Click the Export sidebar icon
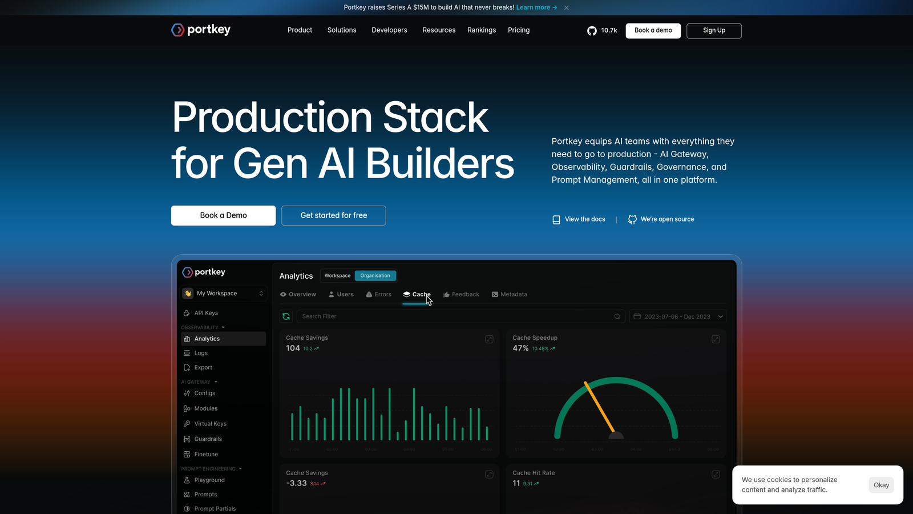 point(187,367)
